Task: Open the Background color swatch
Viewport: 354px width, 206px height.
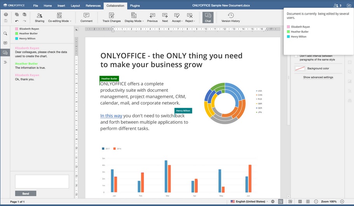Action: pyautogui.click(x=300, y=68)
